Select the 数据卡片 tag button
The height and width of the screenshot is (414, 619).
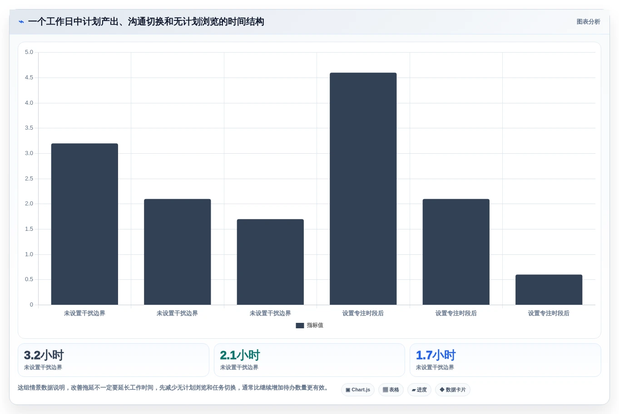pyautogui.click(x=453, y=390)
